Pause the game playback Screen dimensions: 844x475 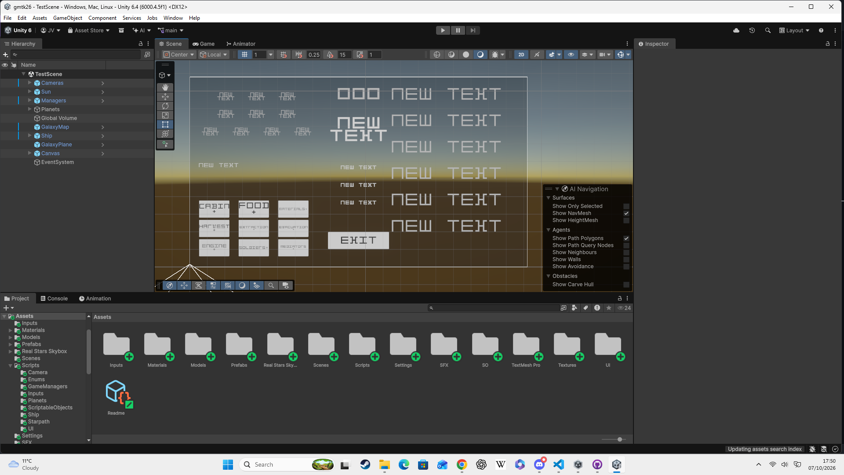[x=458, y=30]
